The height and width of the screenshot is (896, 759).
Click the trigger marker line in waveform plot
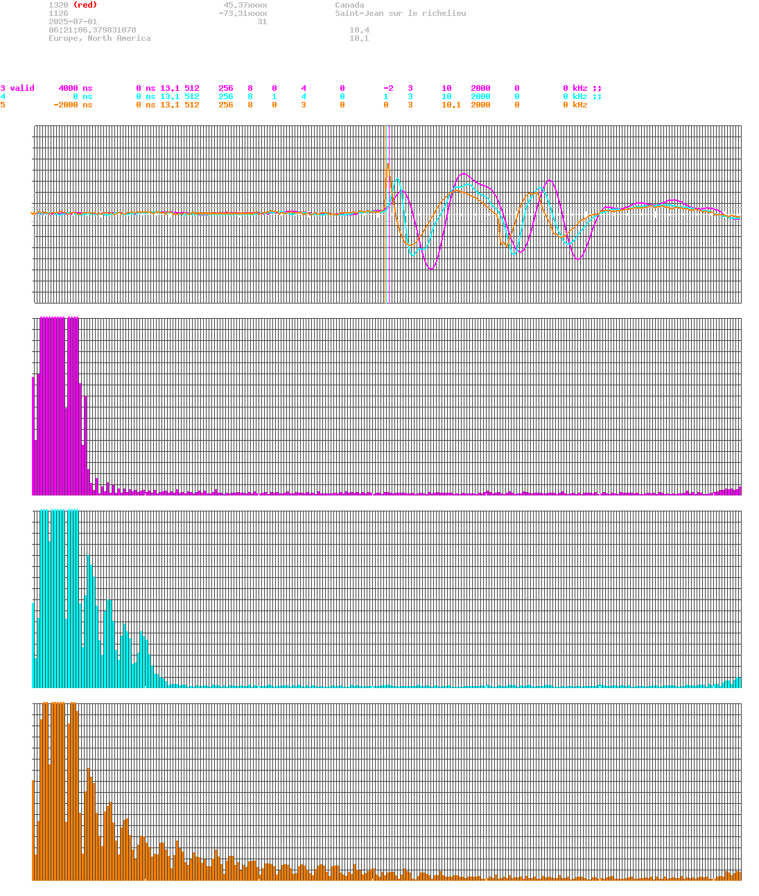[x=385, y=214]
